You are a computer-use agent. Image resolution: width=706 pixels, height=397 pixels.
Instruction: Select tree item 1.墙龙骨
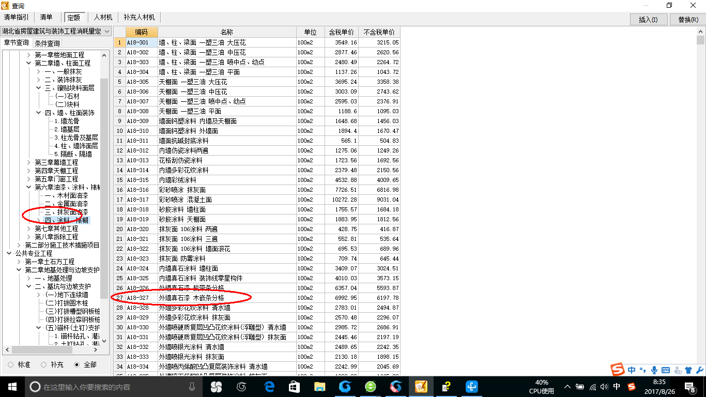(67, 121)
